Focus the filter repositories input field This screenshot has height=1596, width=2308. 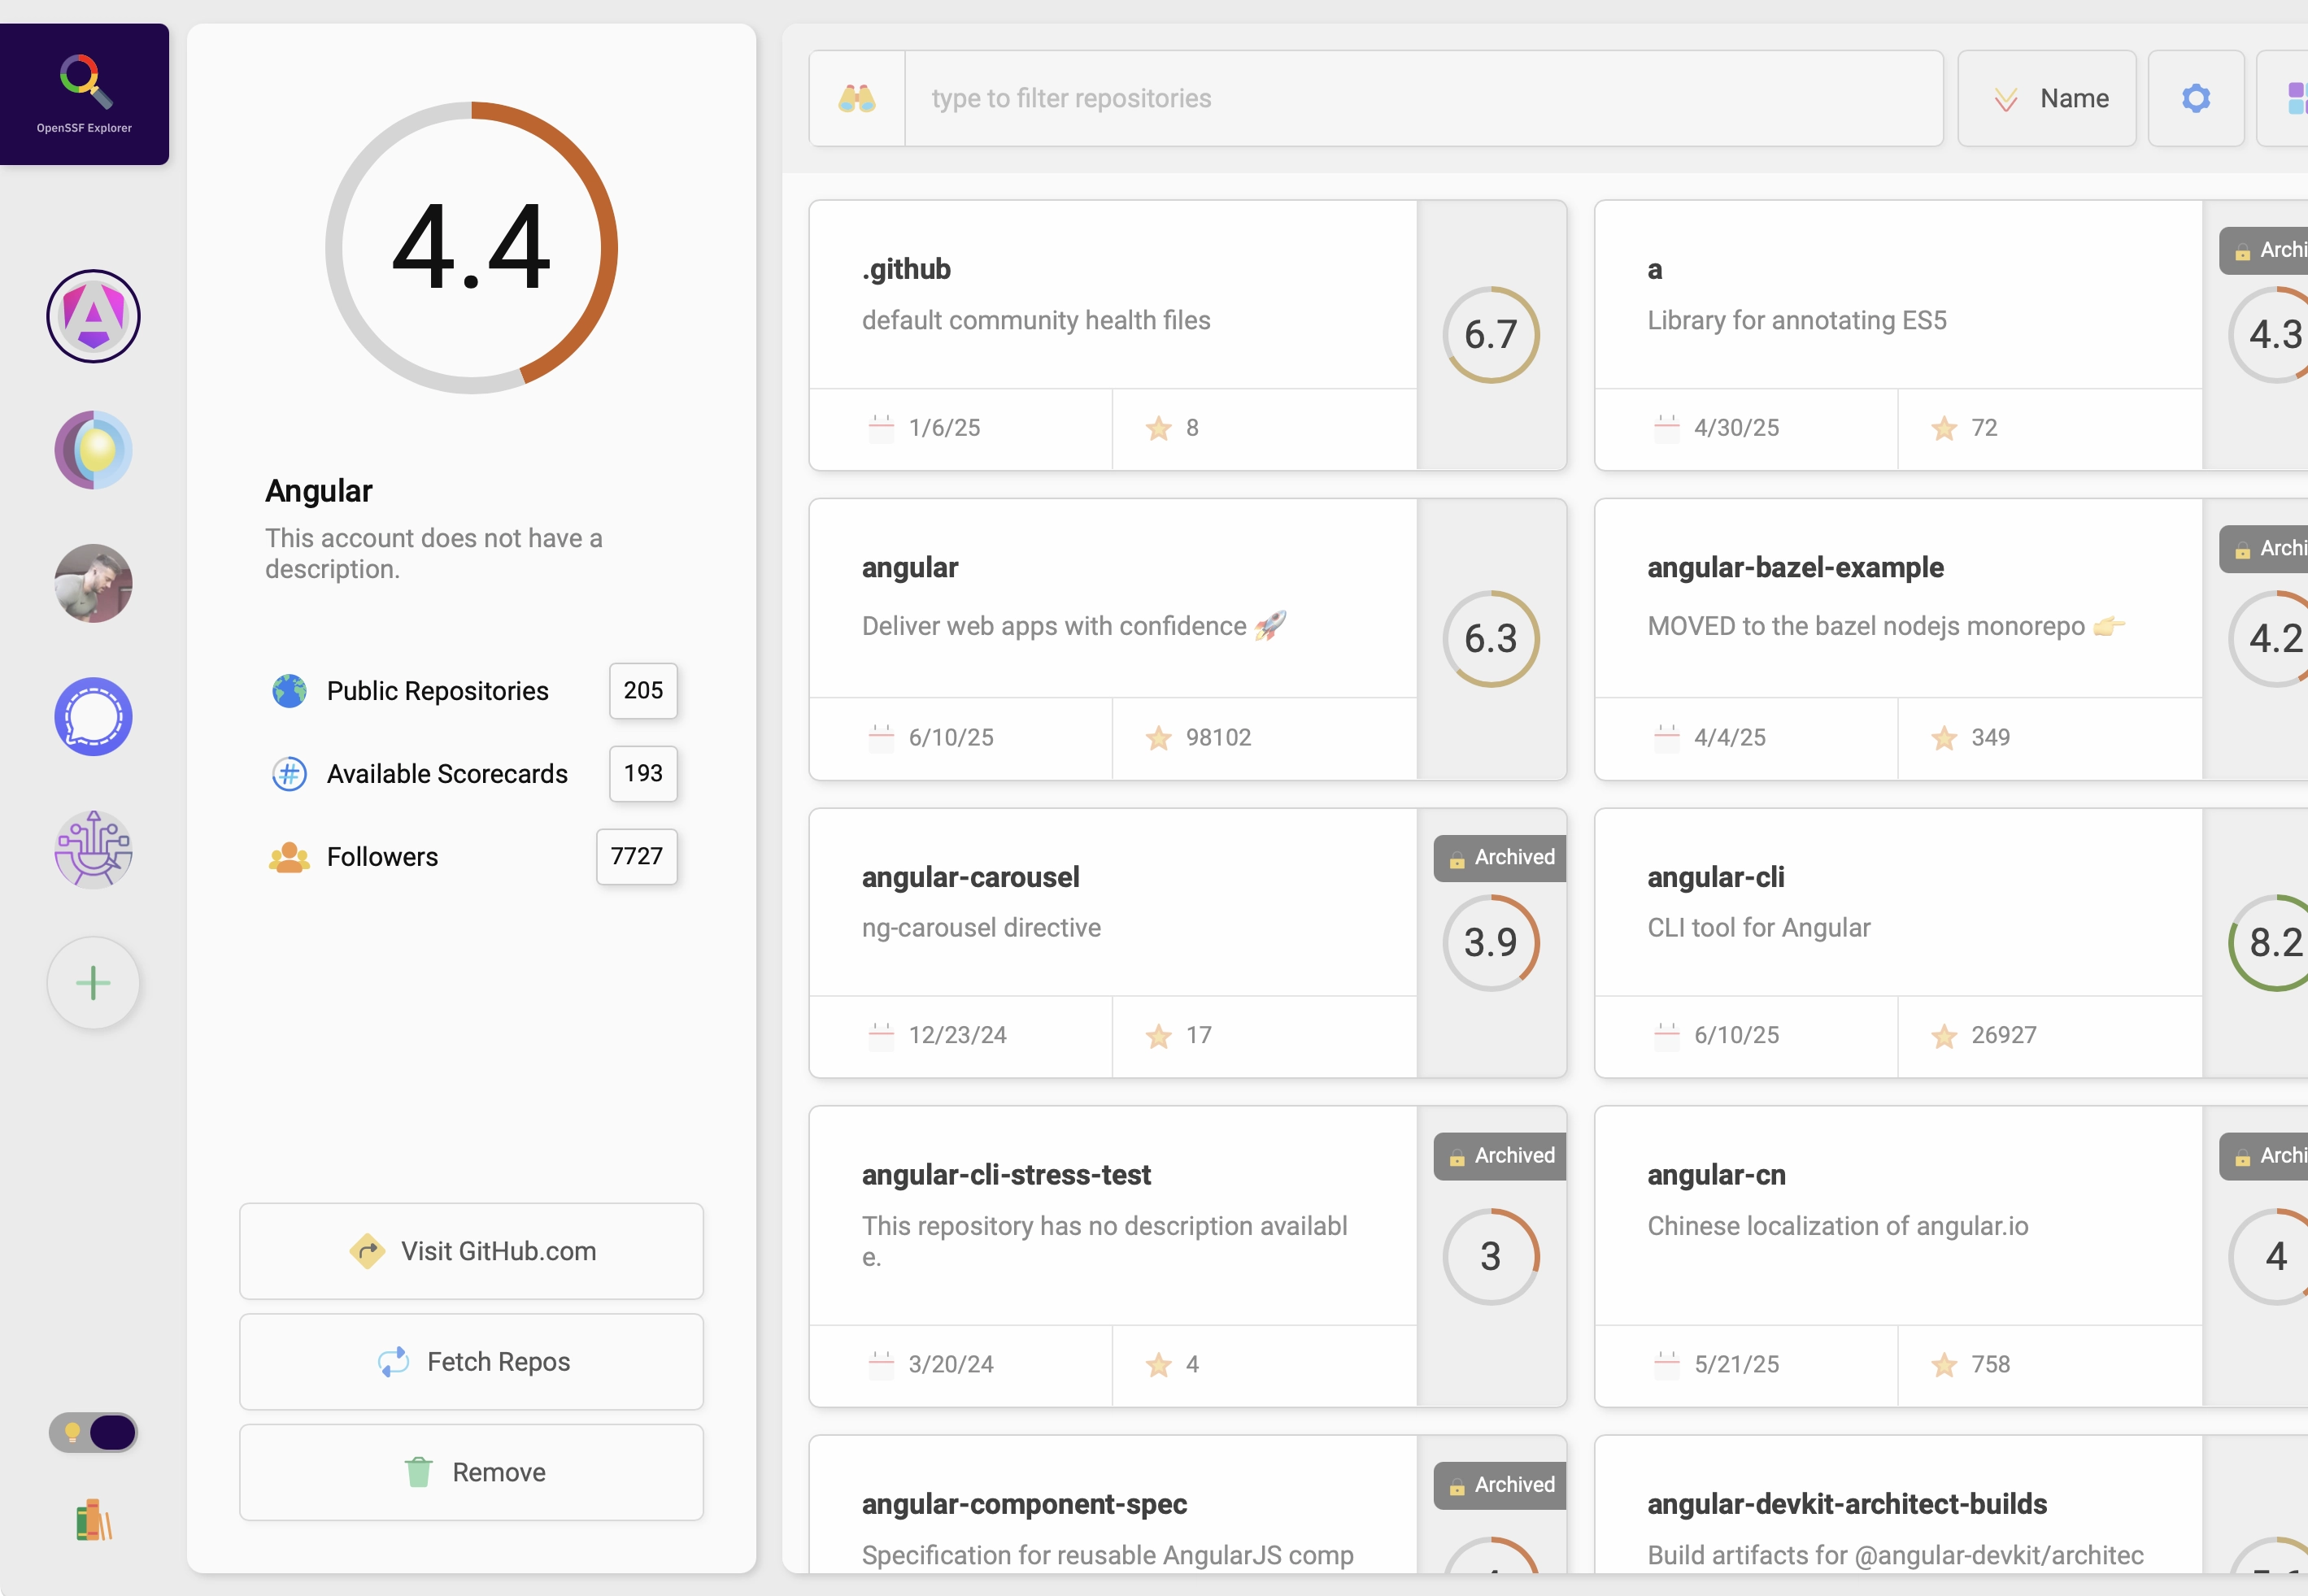(1424, 98)
